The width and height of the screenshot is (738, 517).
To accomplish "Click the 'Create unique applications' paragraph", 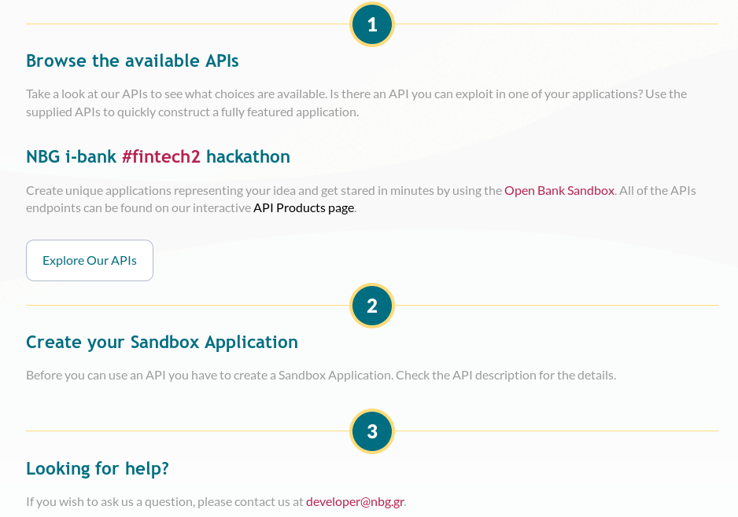I will pyautogui.click(x=361, y=200).
